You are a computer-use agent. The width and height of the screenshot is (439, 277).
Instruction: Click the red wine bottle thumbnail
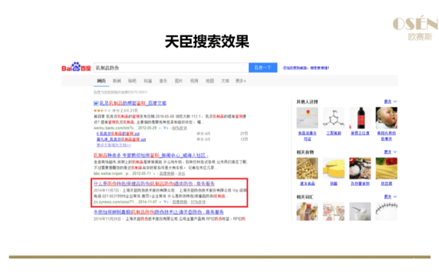coord(360,118)
